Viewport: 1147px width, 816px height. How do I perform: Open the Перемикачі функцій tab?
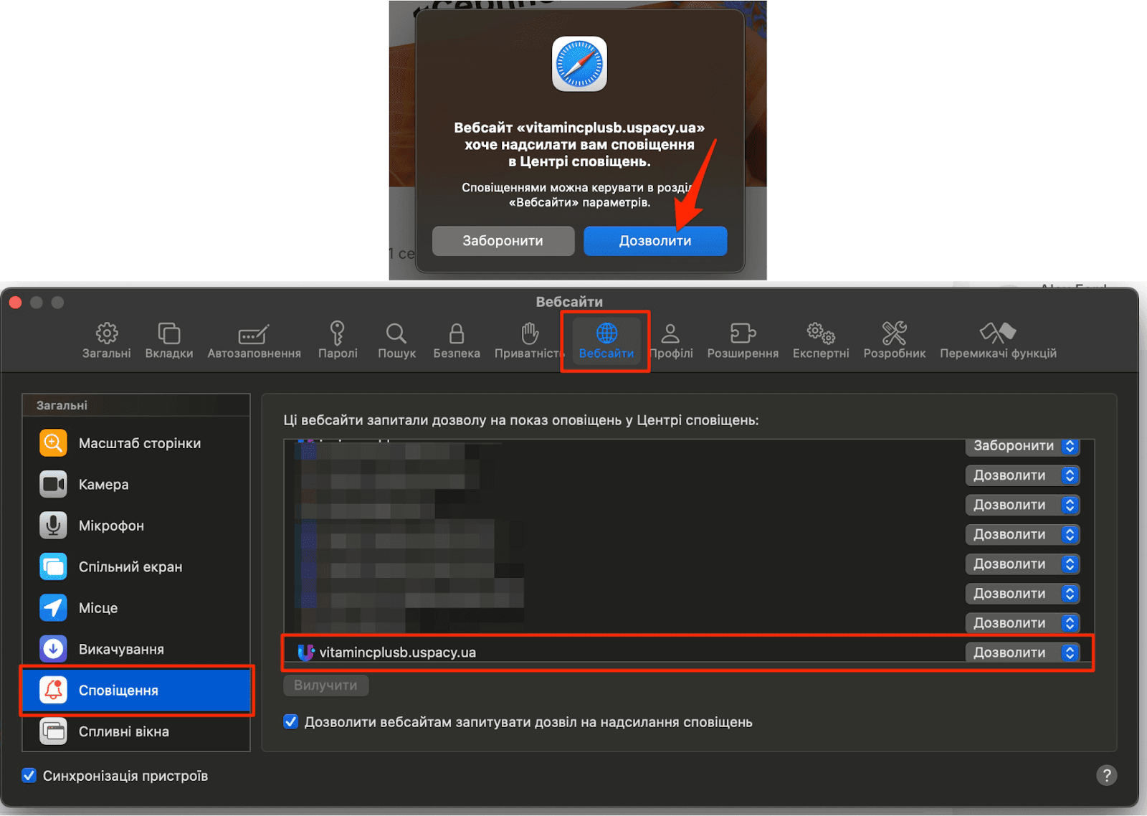tap(998, 340)
